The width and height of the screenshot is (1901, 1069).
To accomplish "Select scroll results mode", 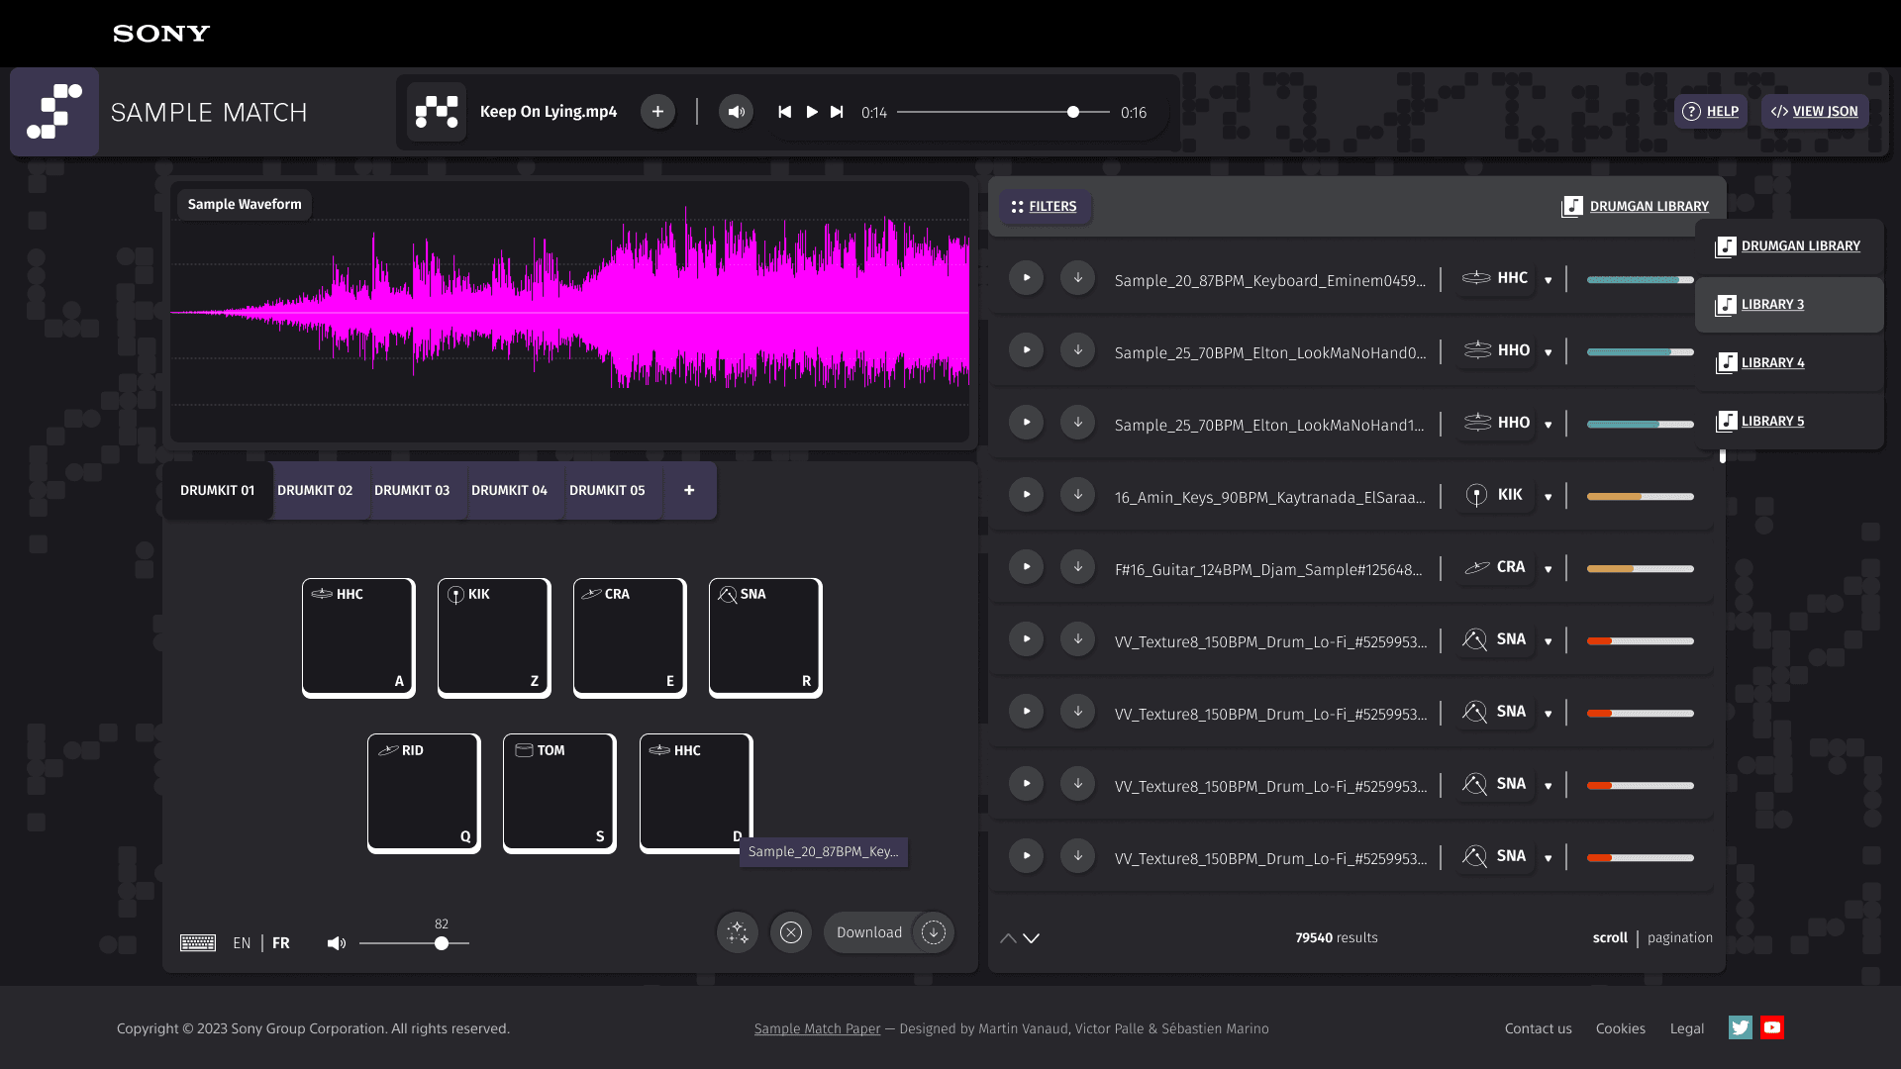I will [1609, 937].
